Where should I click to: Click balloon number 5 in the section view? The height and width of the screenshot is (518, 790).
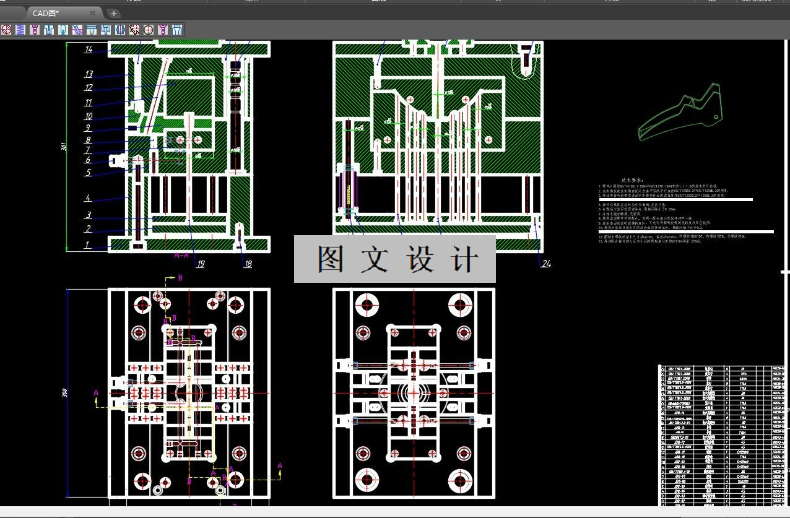click(x=89, y=173)
